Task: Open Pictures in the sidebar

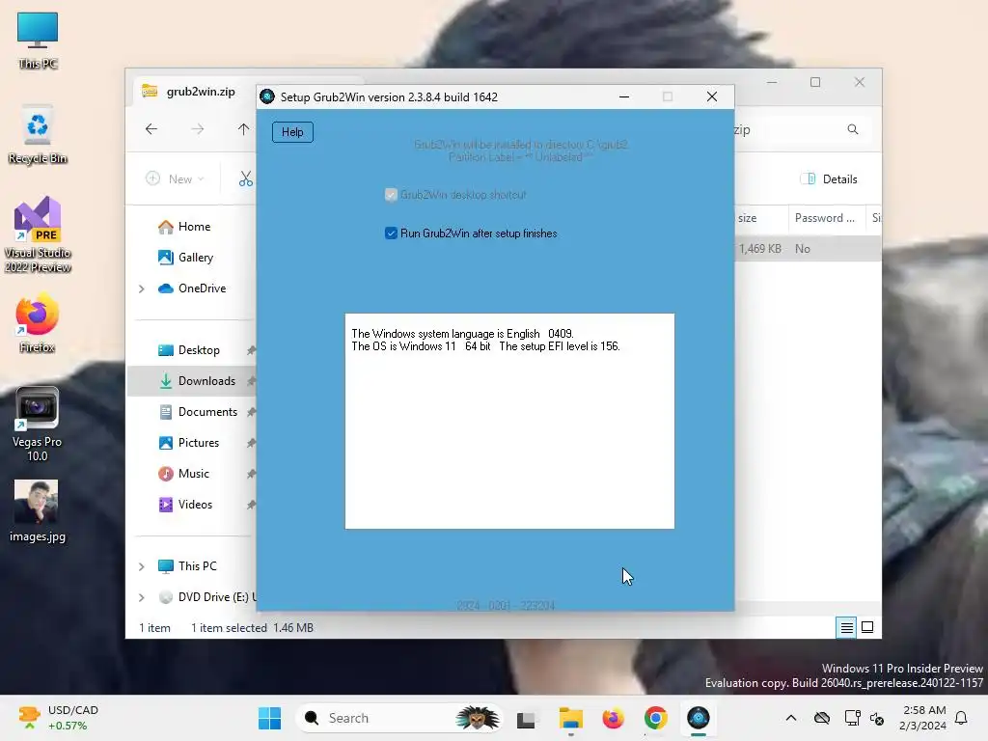Action: click(x=188, y=442)
